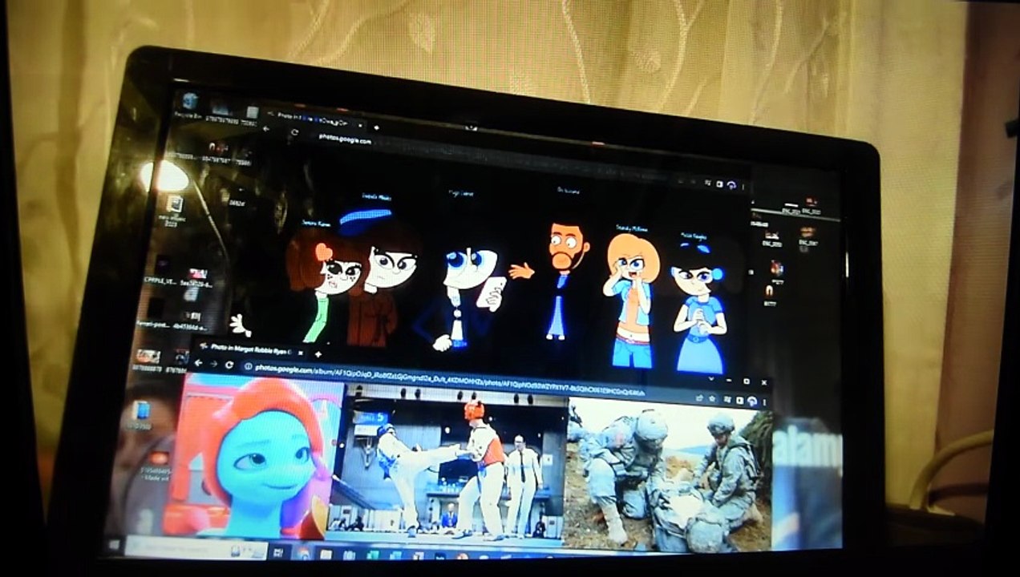Open the 'new video 2023' desktop file

click(x=174, y=211)
